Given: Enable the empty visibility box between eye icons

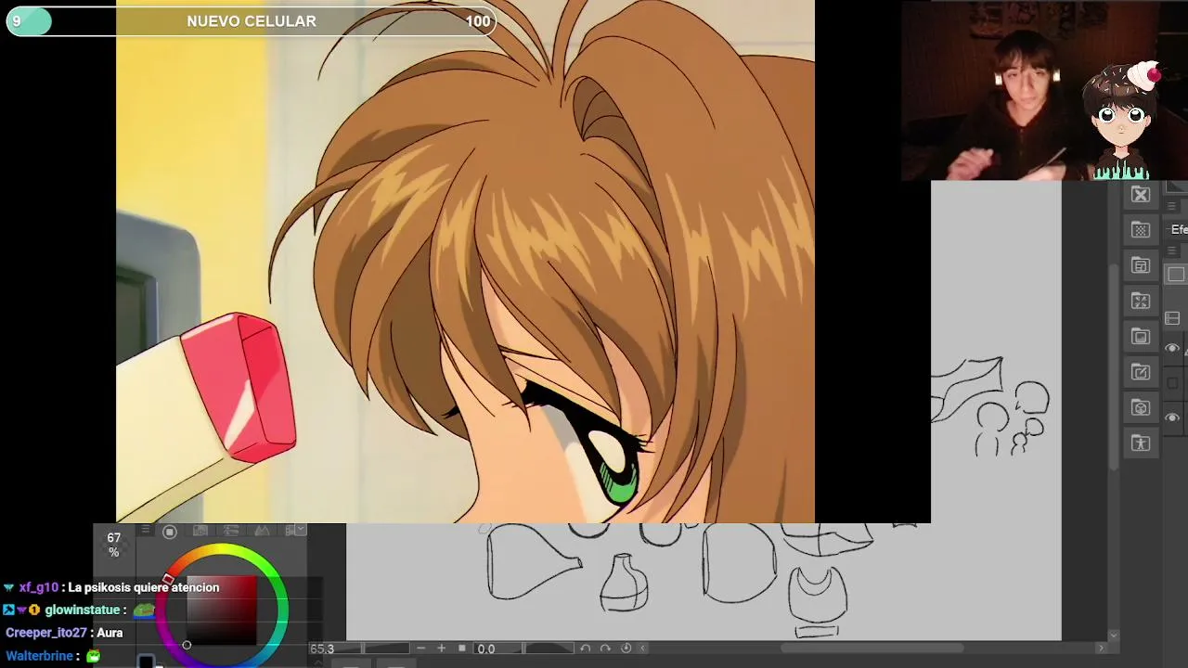Looking at the screenshot, I should [x=1172, y=383].
